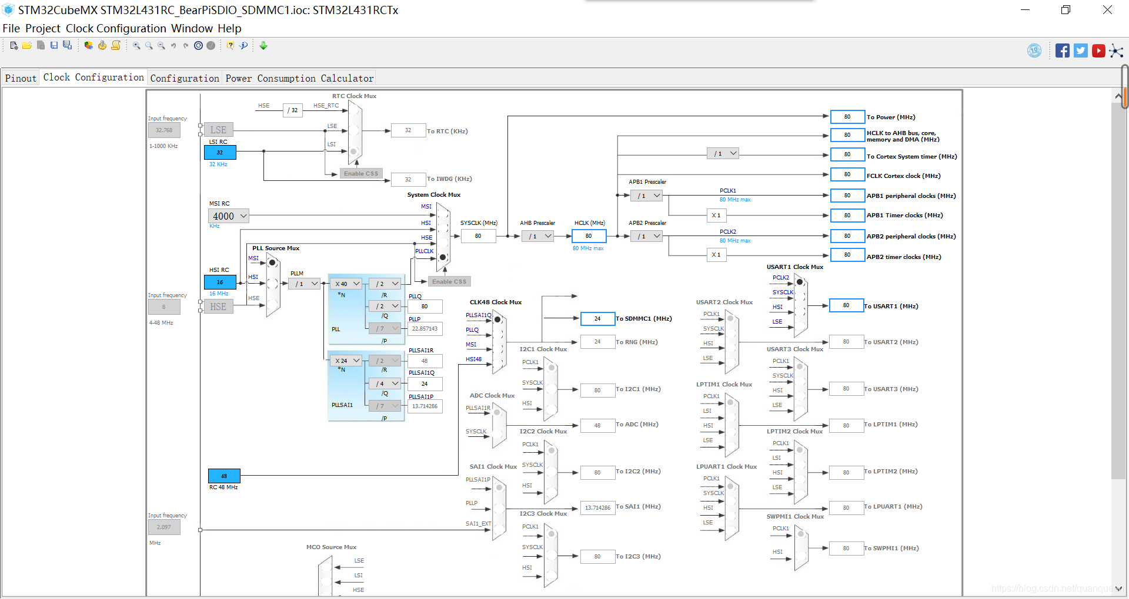Select HSE in the PLL Source Mux
The image size is (1129, 599).
(272, 305)
